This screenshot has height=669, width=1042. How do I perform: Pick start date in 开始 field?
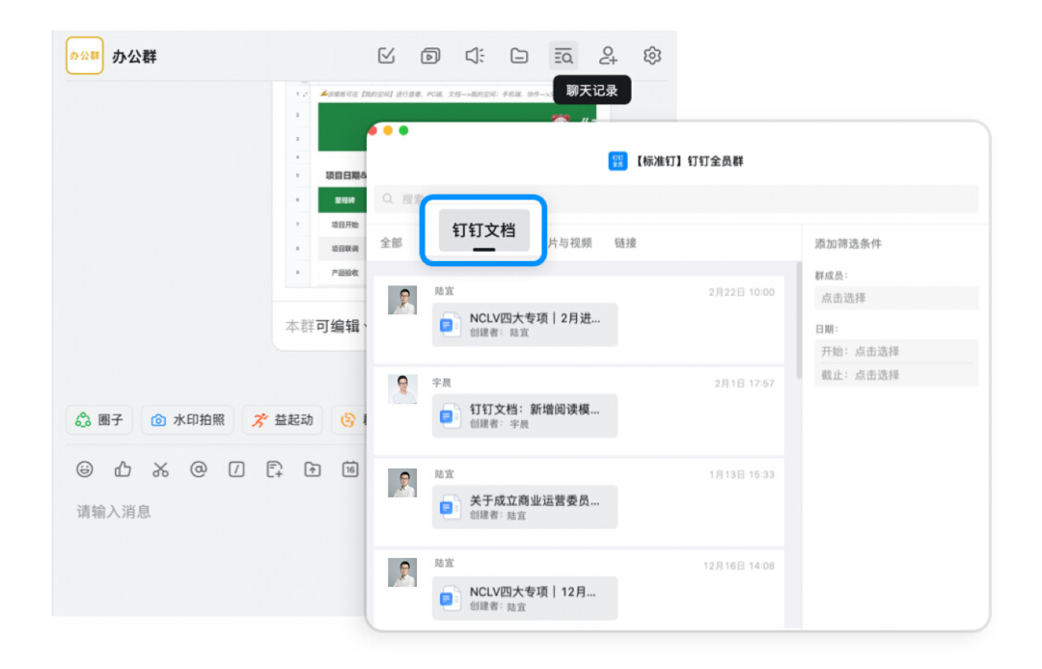click(896, 352)
